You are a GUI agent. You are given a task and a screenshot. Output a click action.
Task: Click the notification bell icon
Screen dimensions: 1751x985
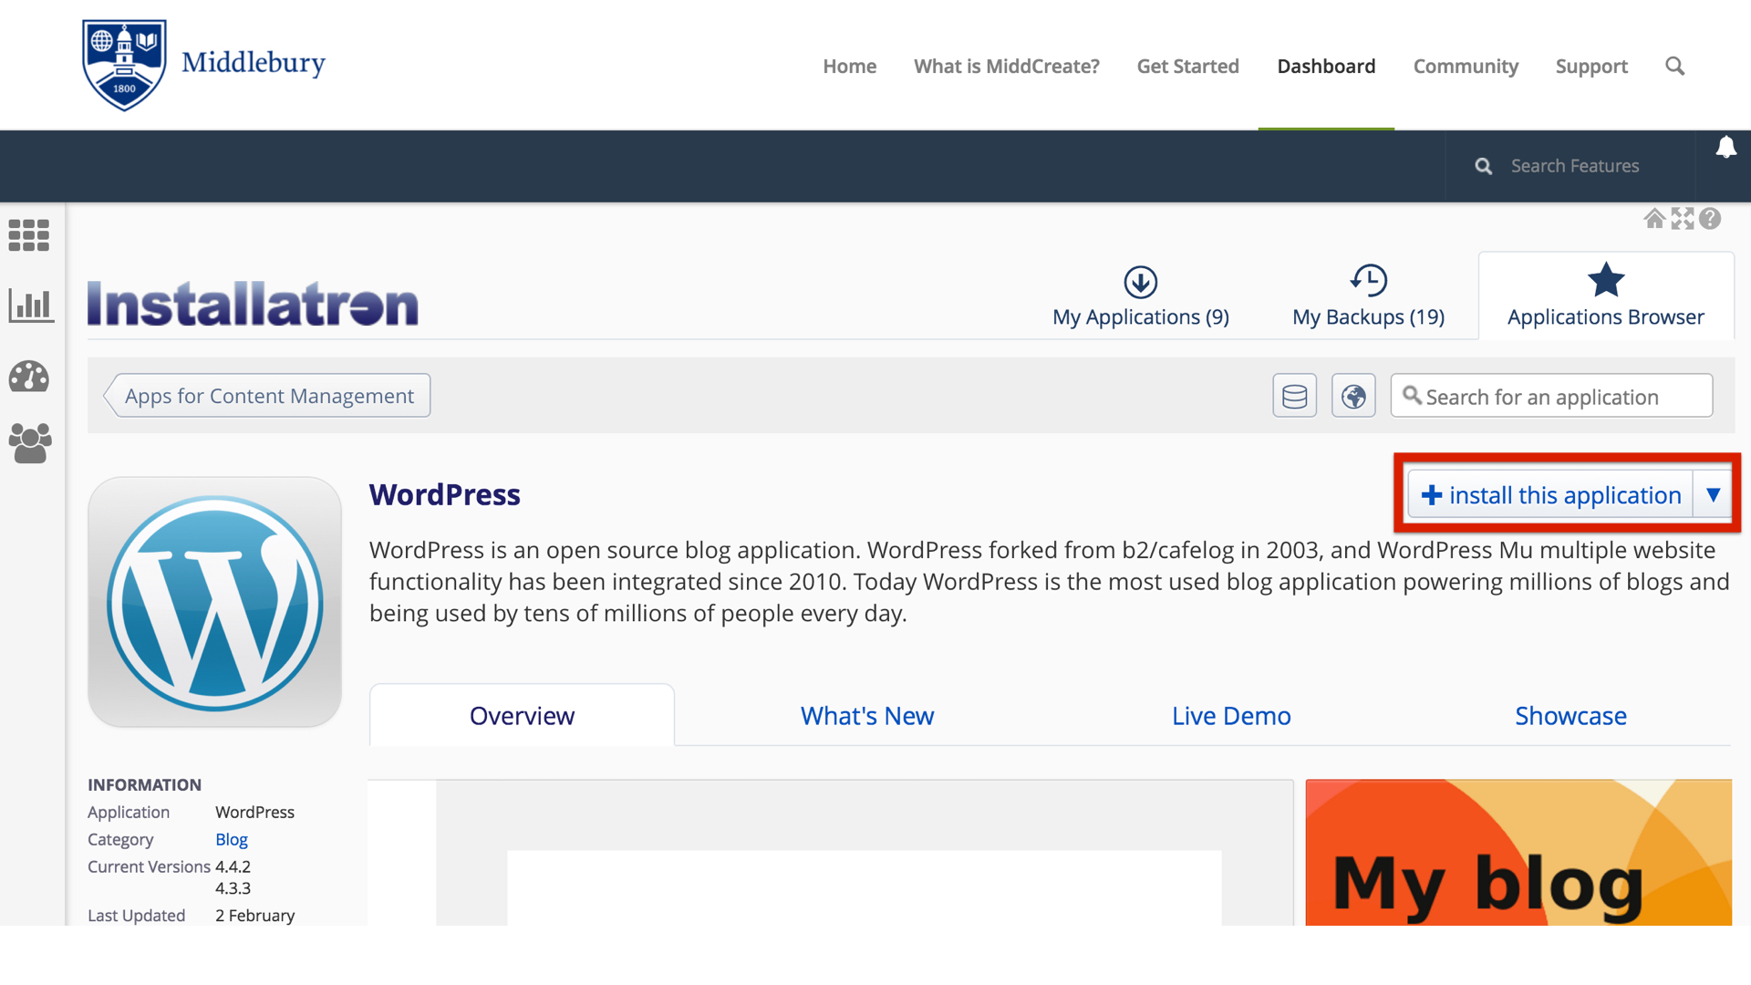[1725, 148]
